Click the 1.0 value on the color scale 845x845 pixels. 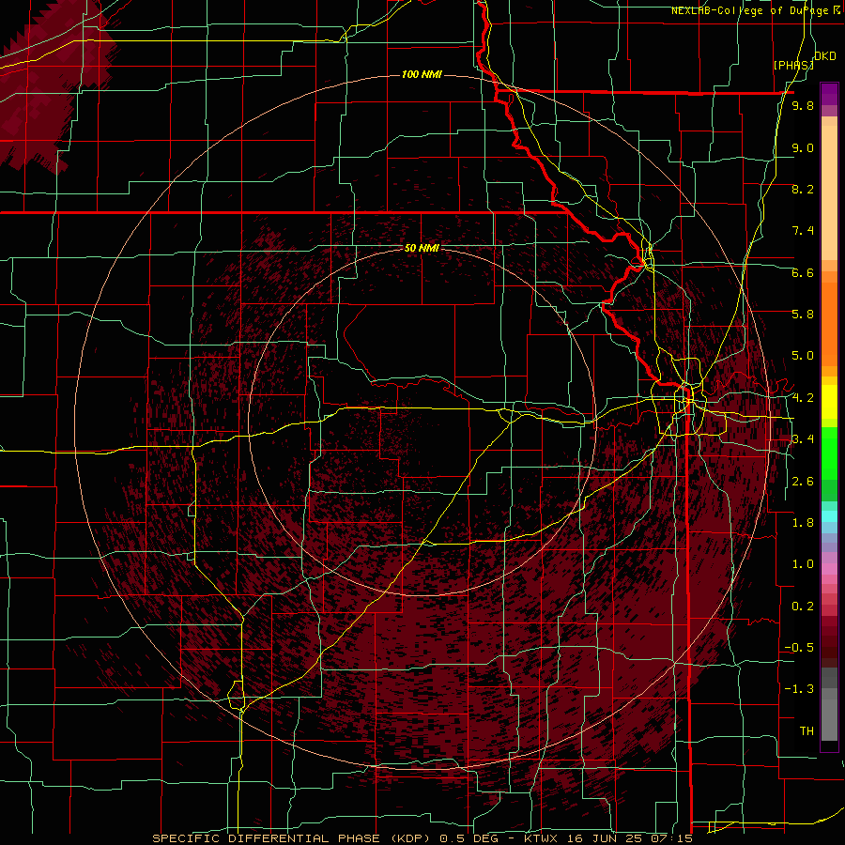[x=803, y=564]
